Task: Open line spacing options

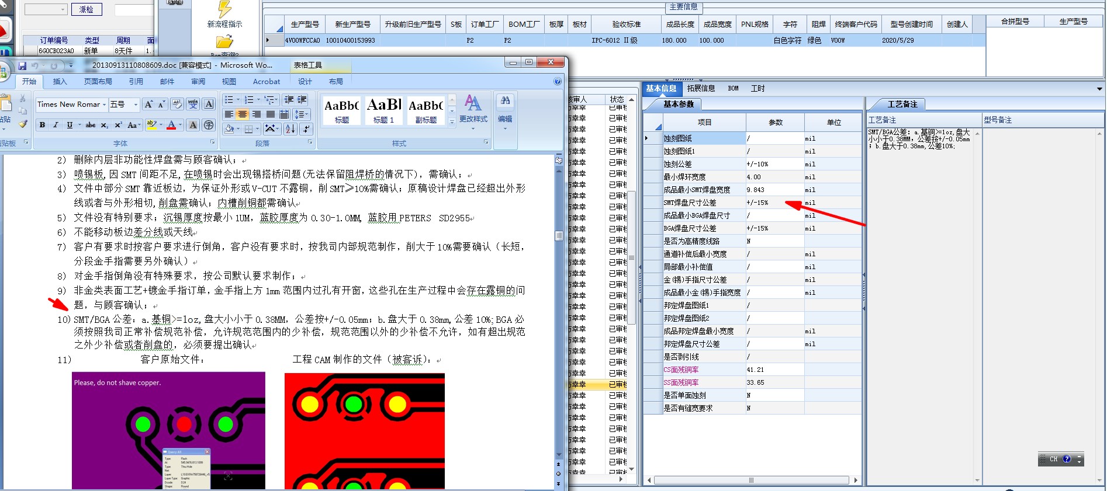Action: click(x=301, y=114)
